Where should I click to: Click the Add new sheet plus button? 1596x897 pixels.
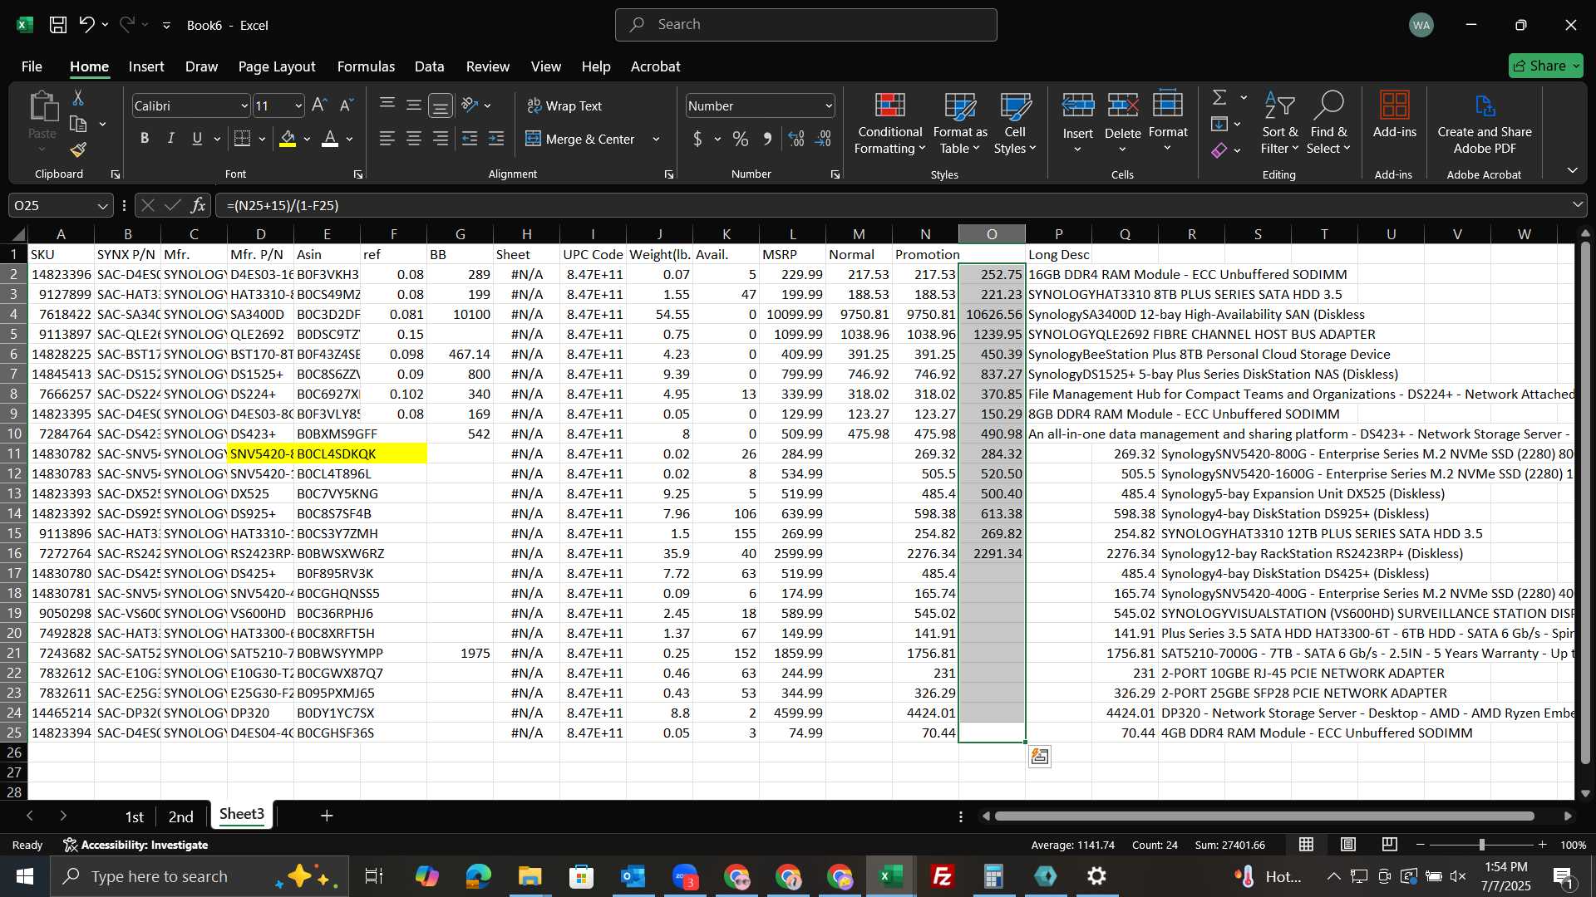point(327,816)
